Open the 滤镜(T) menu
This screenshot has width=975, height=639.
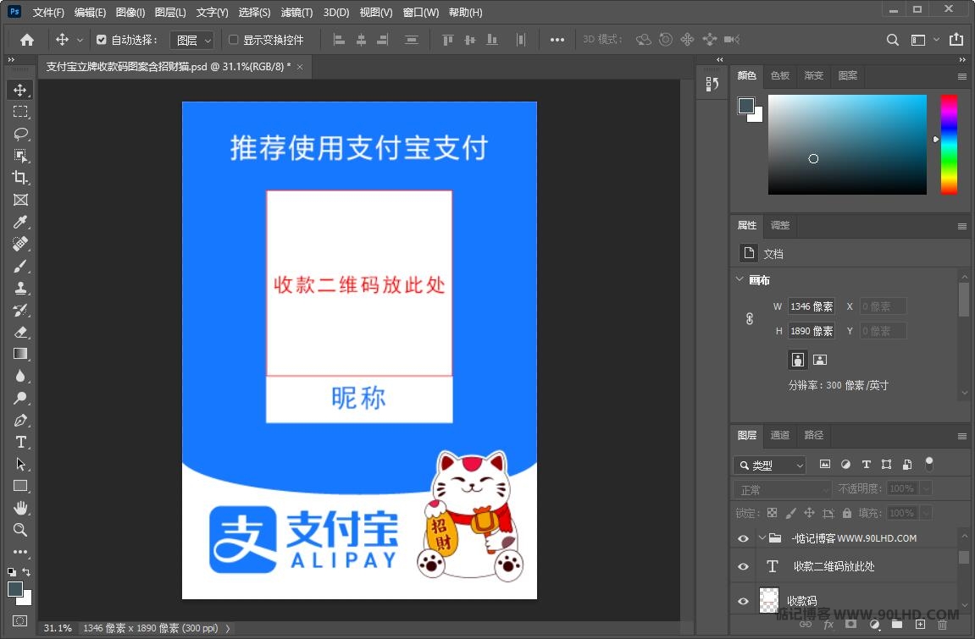point(296,13)
